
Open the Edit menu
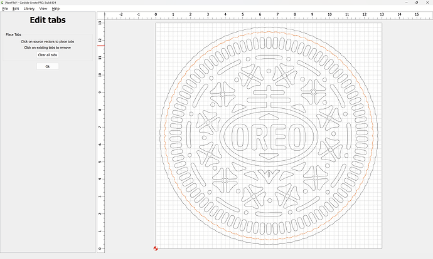[x=16, y=9]
